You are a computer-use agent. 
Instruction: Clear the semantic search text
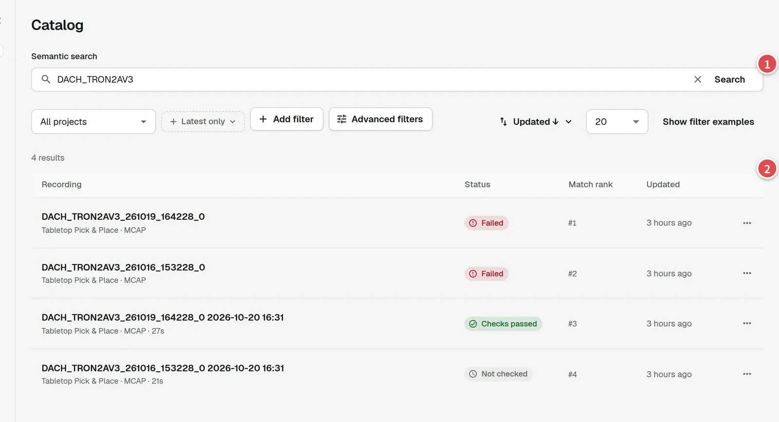click(698, 79)
